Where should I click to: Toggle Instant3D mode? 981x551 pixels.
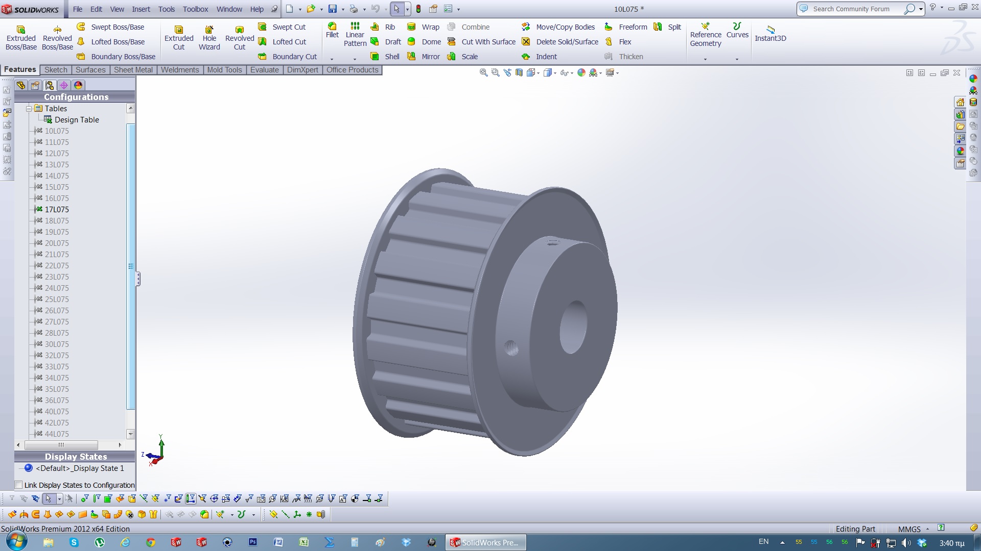770,34
